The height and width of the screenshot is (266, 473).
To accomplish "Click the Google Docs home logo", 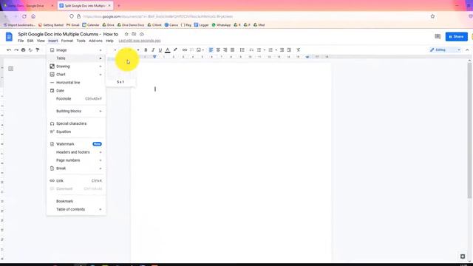I will coord(9,37).
